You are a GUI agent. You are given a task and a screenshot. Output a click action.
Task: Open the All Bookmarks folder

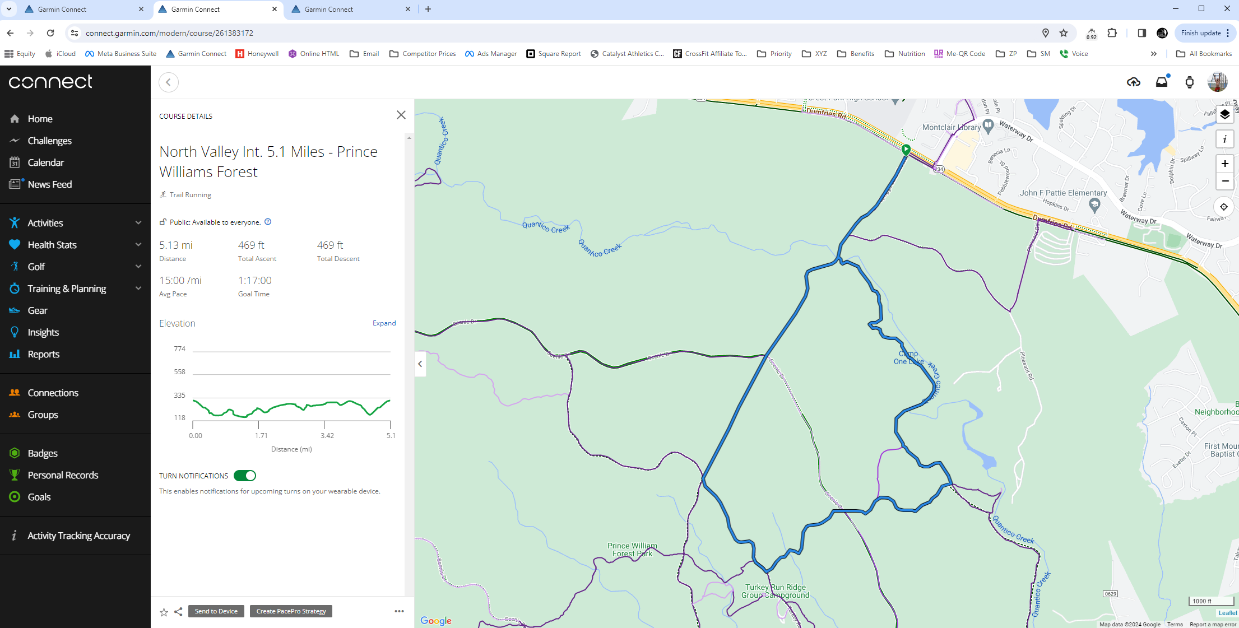[x=1204, y=54]
